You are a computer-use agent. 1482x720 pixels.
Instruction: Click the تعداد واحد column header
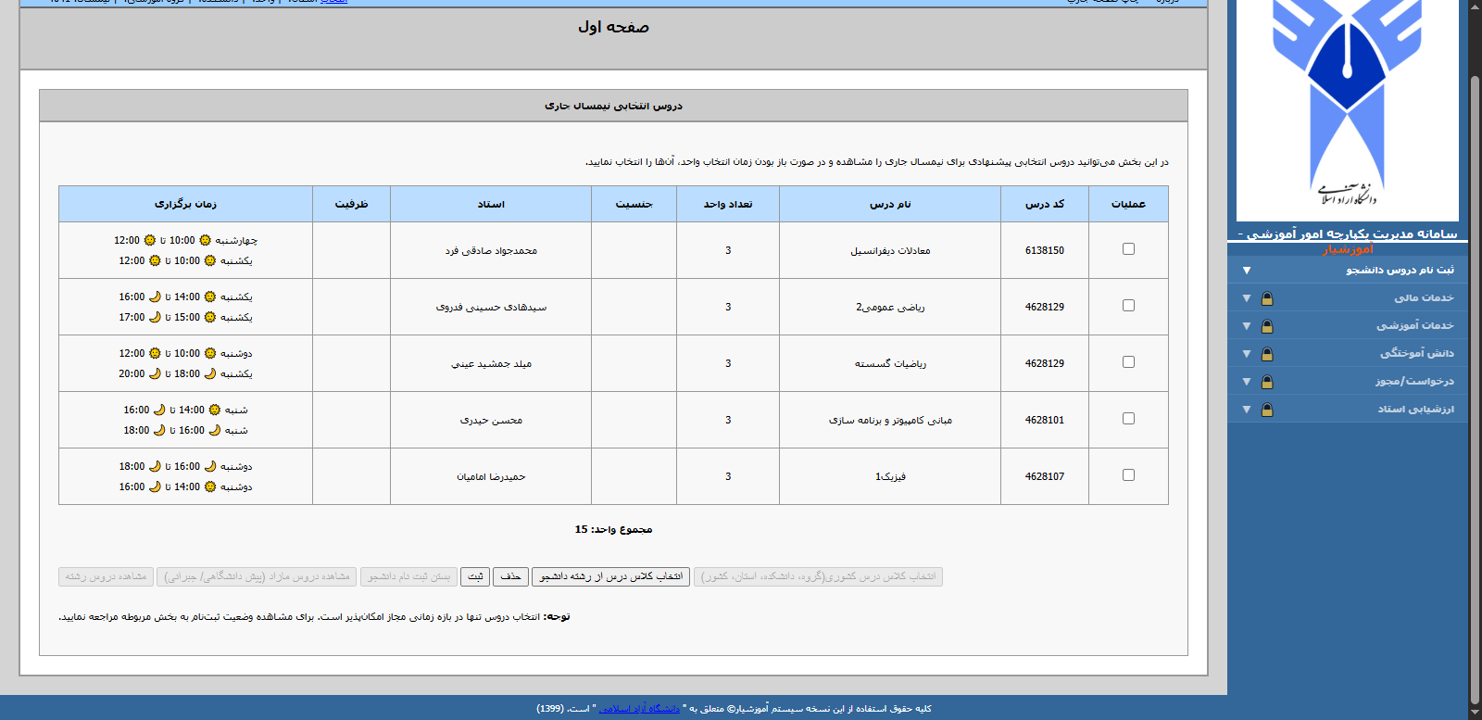point(728,204)
